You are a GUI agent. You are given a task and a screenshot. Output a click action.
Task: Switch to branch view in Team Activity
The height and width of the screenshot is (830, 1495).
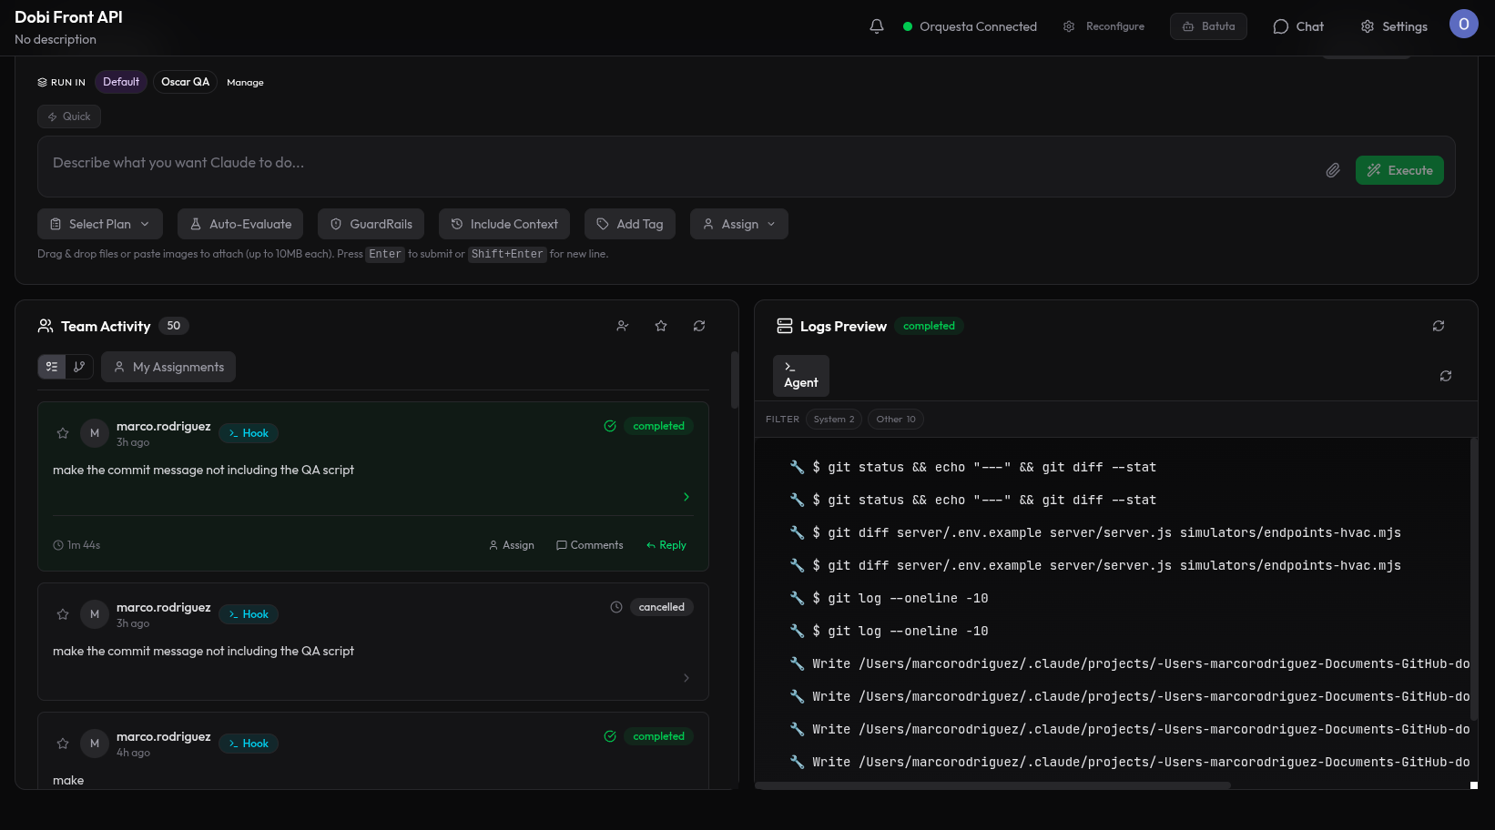pos(79,367)
